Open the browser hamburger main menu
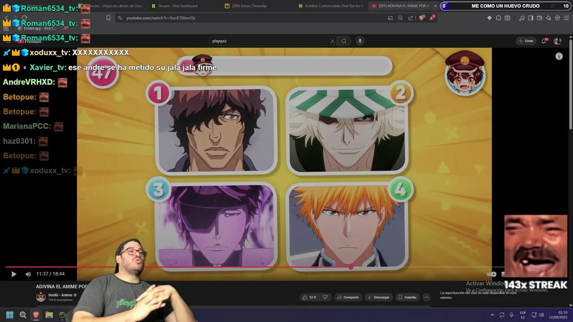Viewport: 573px width, 322px height. (x=566, y=18)
